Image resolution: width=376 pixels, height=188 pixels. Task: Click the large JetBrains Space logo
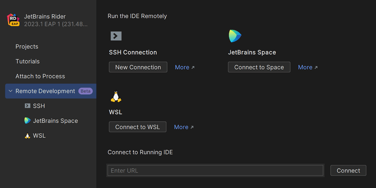pyautogui.click(x=235, y=36)
